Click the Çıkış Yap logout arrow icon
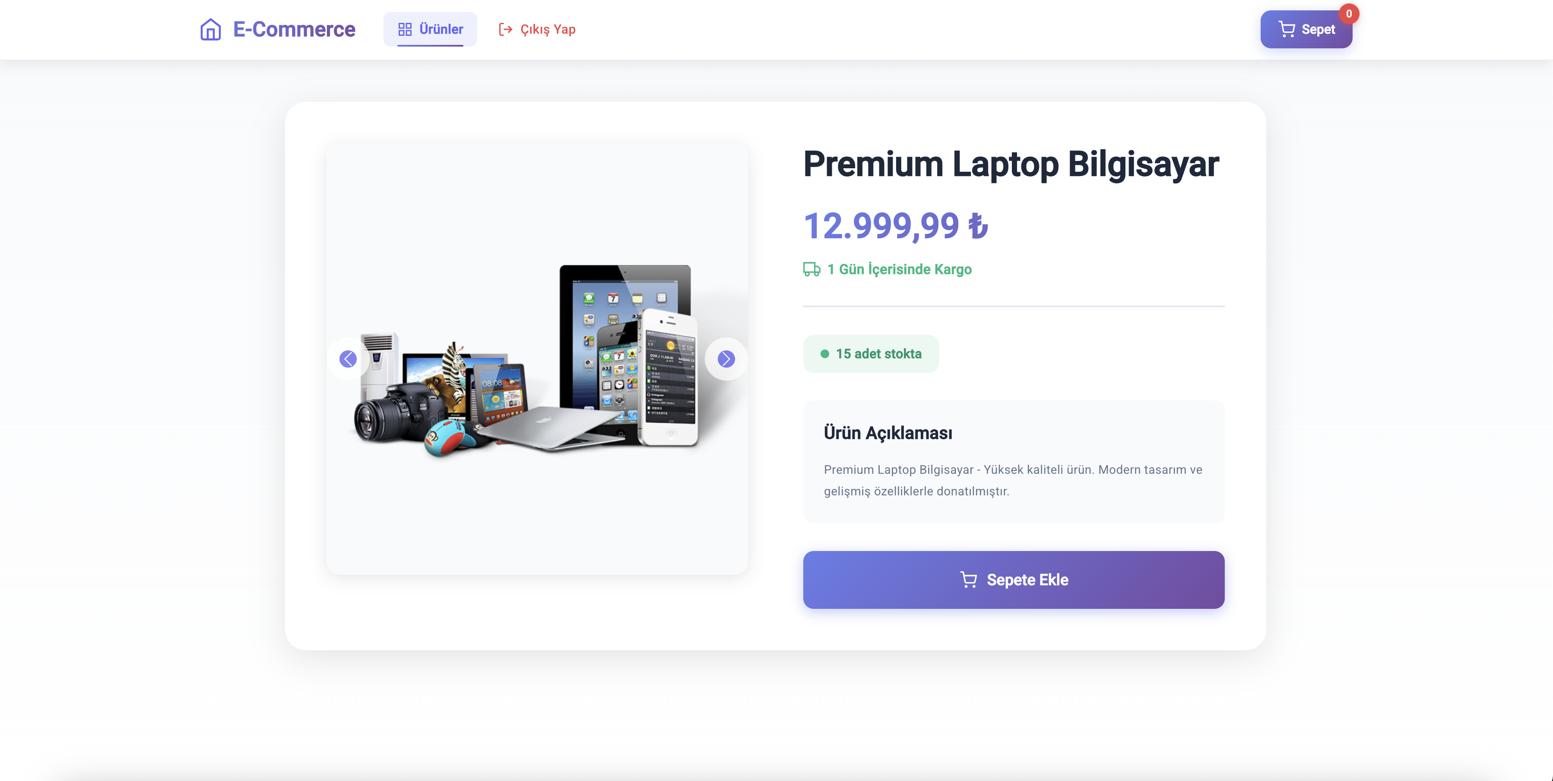Image resolution: width=1553 pixels, height=781 pixels. [x=505, y=29]
